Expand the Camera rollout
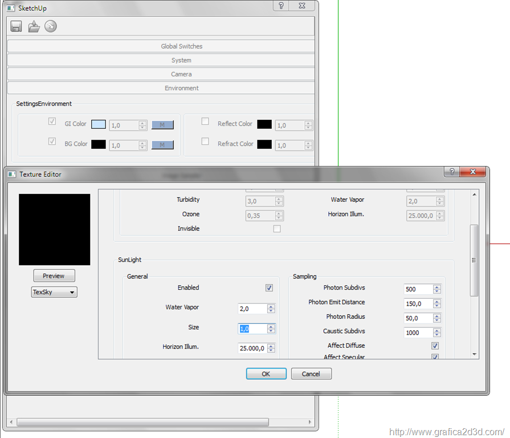Image resolution: width=510 pixels, height=438 pixels. pos(161,74)
